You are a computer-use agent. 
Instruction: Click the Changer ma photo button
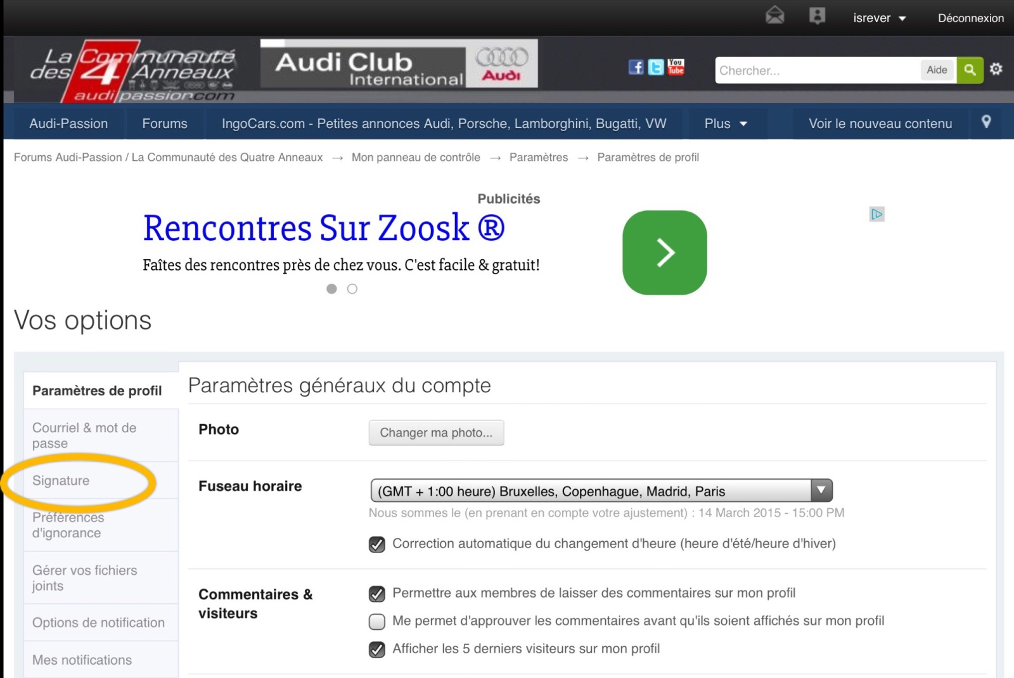coord(436,433)
